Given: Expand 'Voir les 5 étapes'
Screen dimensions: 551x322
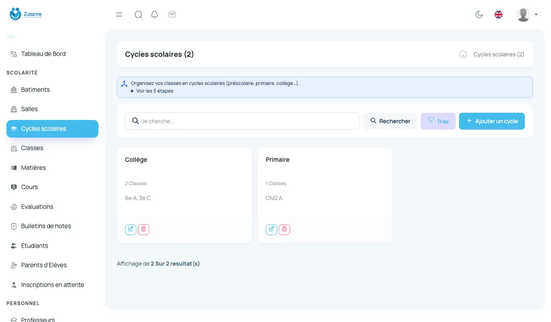Looking at the screenshot, I should point(152,91).
